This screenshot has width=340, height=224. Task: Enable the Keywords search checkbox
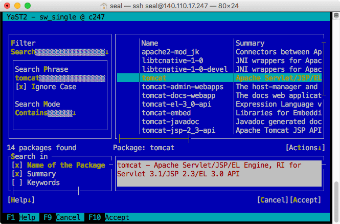click(17, 182)
